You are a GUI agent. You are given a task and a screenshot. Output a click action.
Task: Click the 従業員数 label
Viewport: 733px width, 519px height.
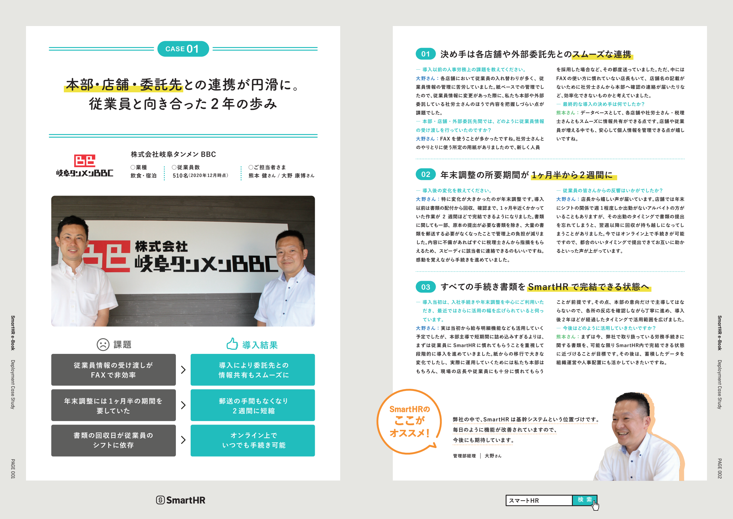pos(186,167)
